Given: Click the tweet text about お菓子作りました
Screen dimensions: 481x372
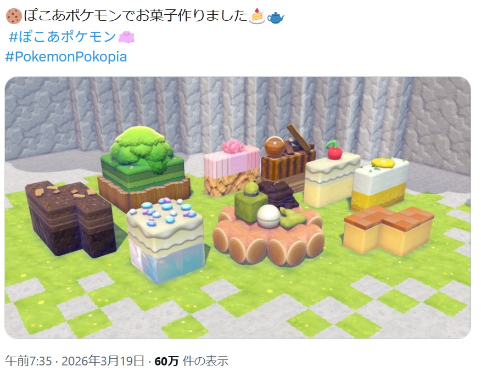Looking at the screenshot, I should 135,16.
